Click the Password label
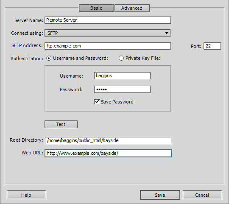 (71, 89)
